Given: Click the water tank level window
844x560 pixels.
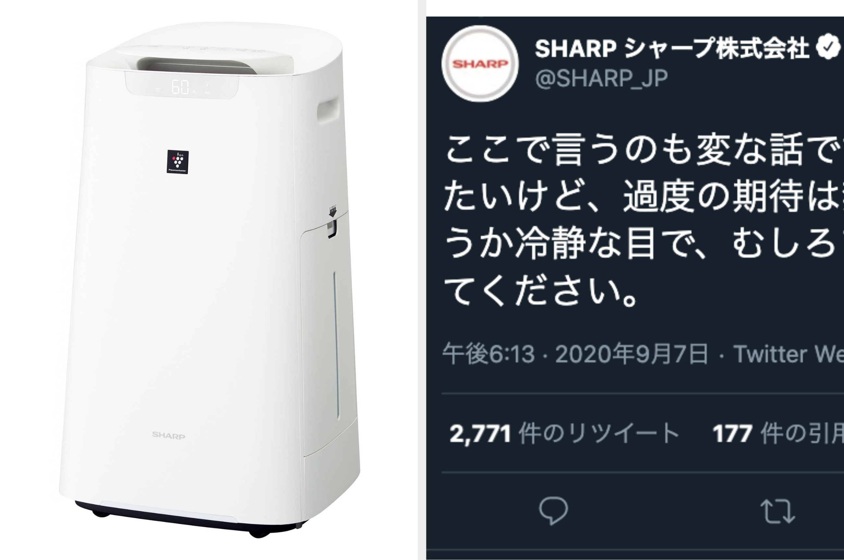Looking at the screenshot, I should pyautogui.click(x=336, y=345).
